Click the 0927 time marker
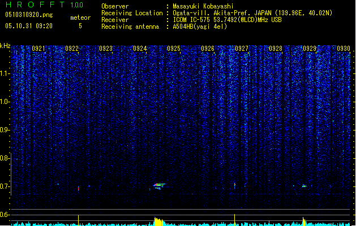Viewport: 356px width, 226px height. (x=242, y=49)
